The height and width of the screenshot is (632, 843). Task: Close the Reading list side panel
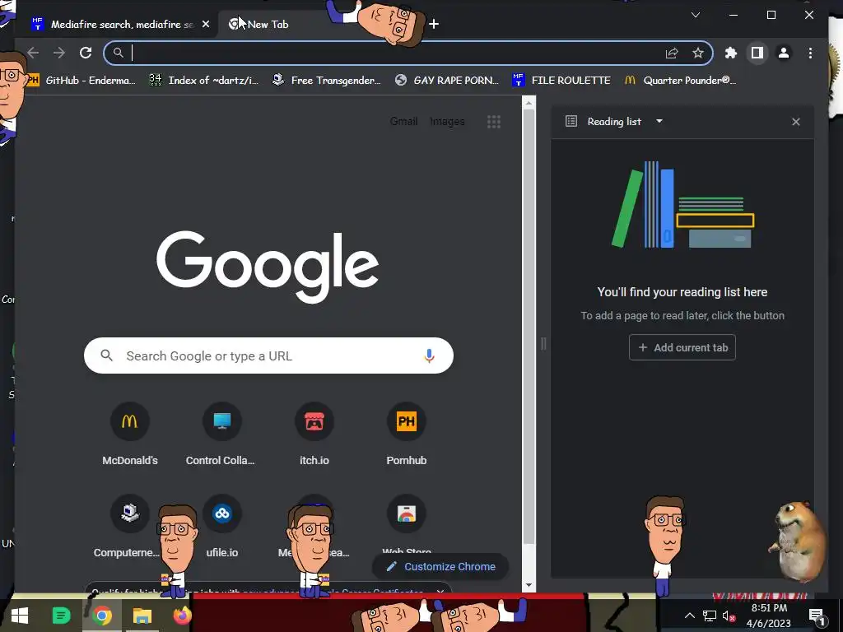point(796,122)
